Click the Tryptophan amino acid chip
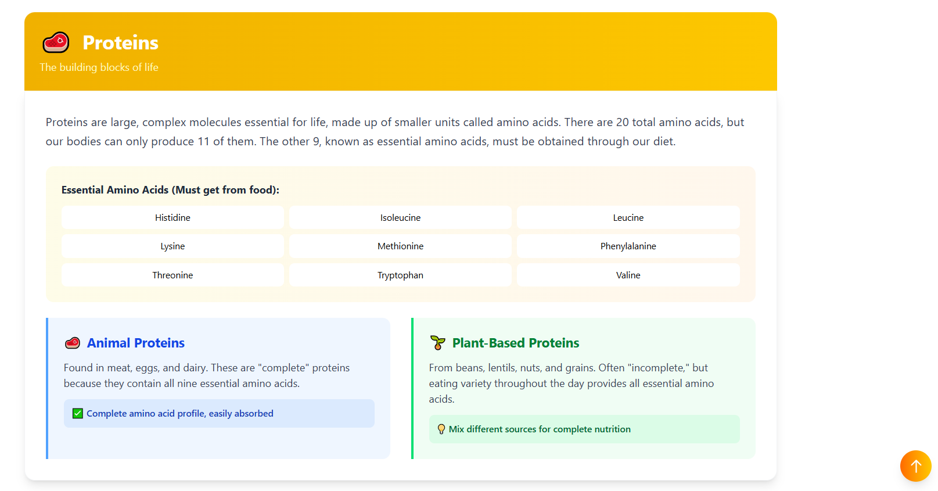 400,275
